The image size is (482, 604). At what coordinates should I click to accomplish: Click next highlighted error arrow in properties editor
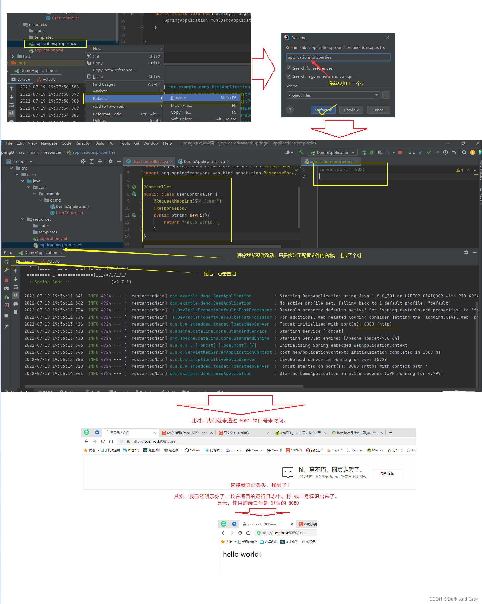click(x=475, y=170)
